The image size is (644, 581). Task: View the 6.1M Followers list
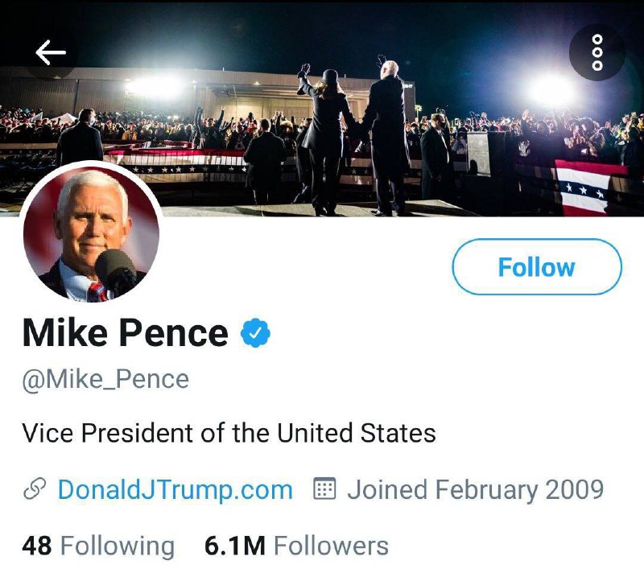296,546
